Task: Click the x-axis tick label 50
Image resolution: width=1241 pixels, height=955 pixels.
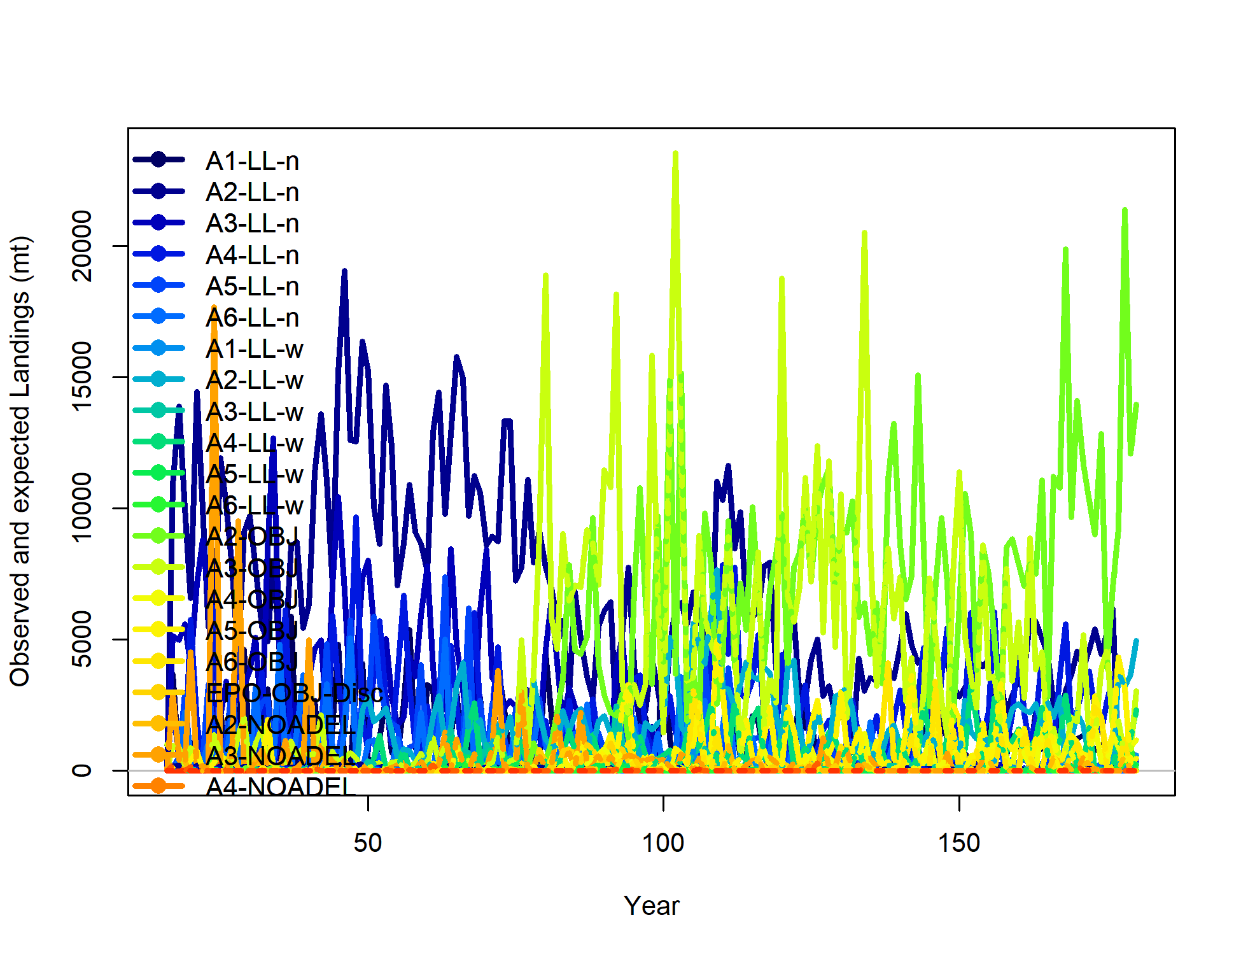Action: (368, 843)
